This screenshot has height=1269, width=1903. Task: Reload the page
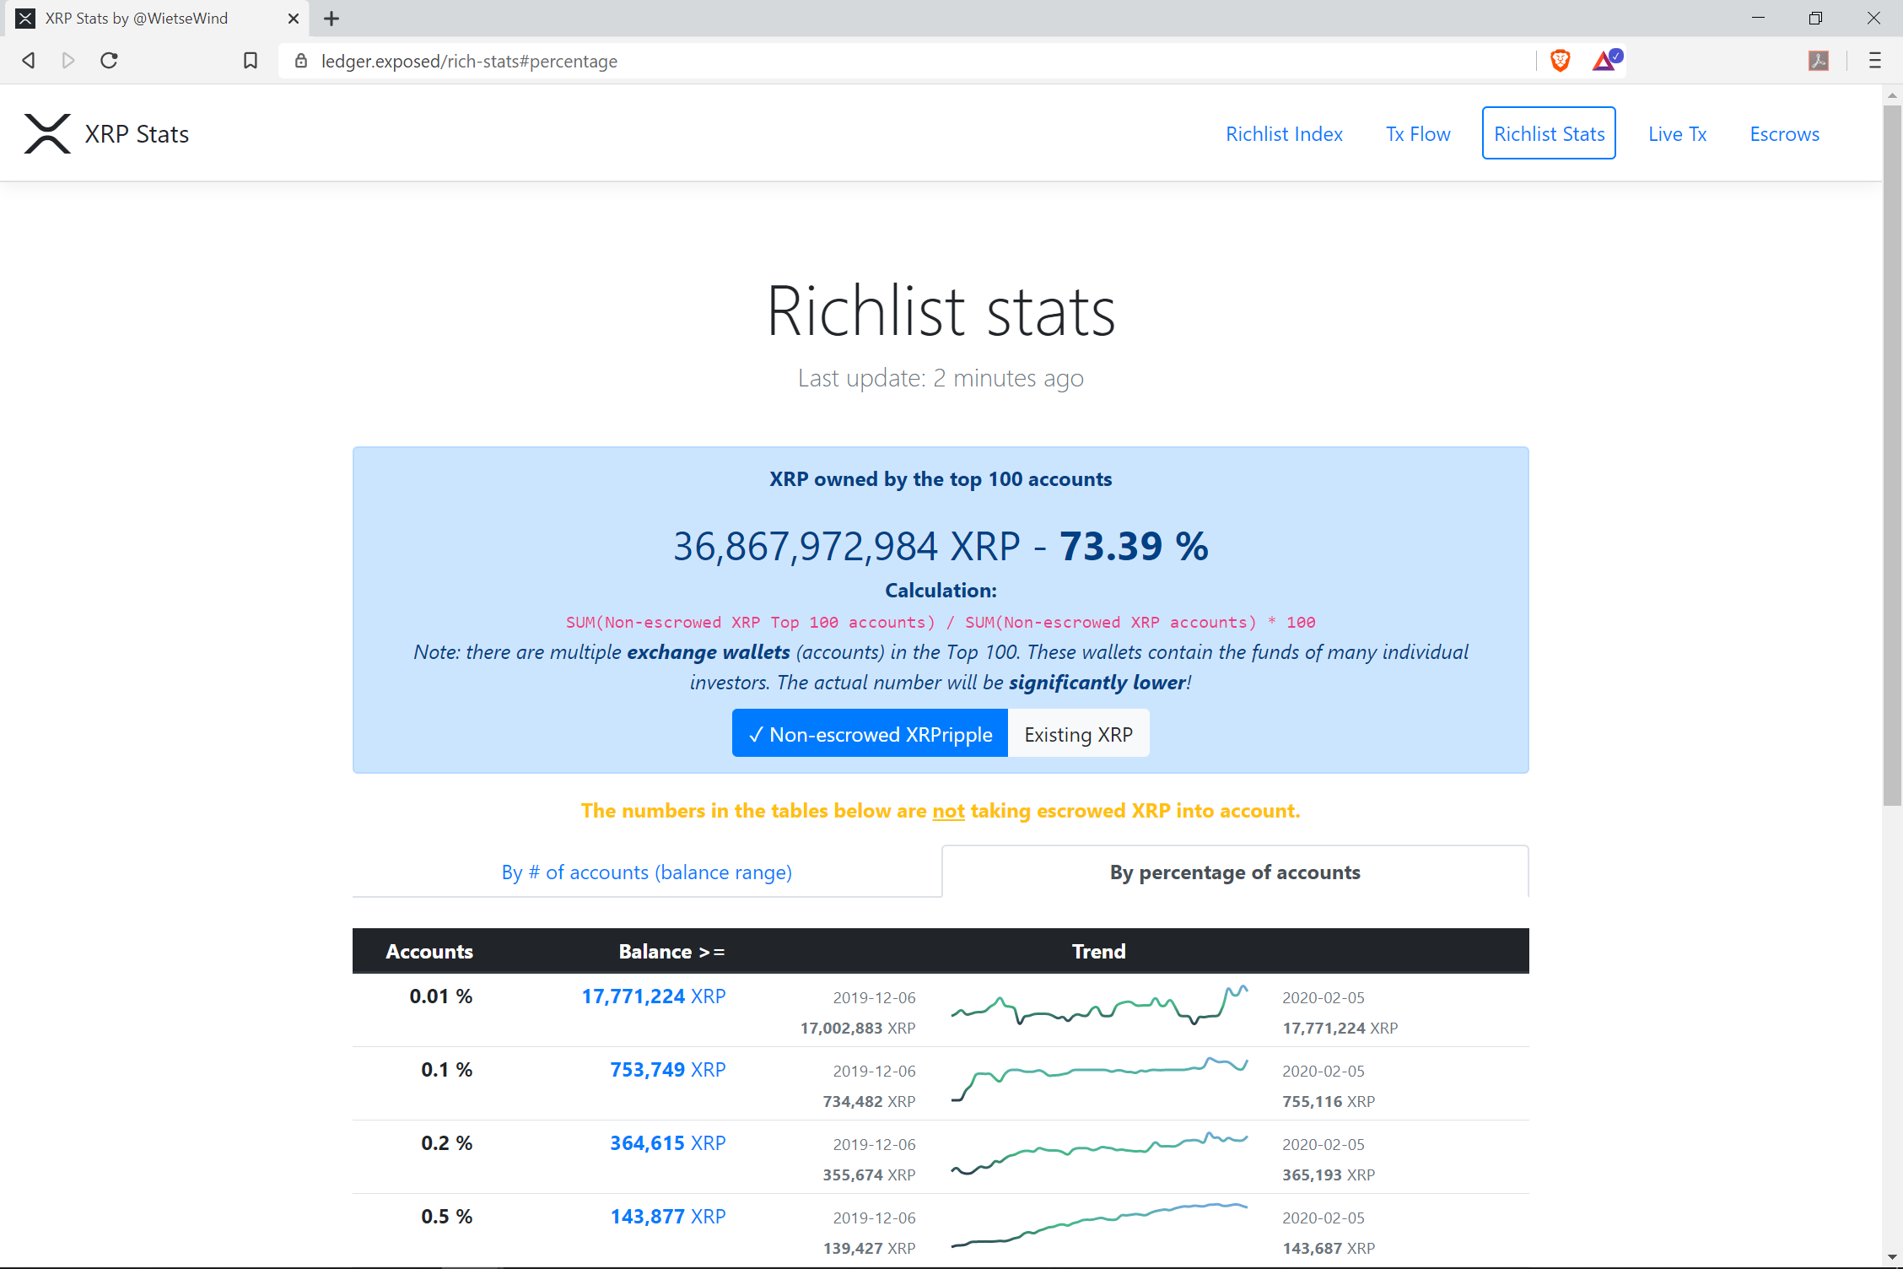[x=109, y=61]
